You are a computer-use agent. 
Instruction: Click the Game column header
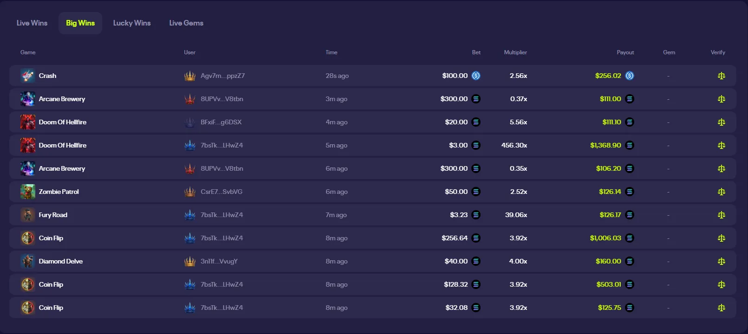[28, 52]
